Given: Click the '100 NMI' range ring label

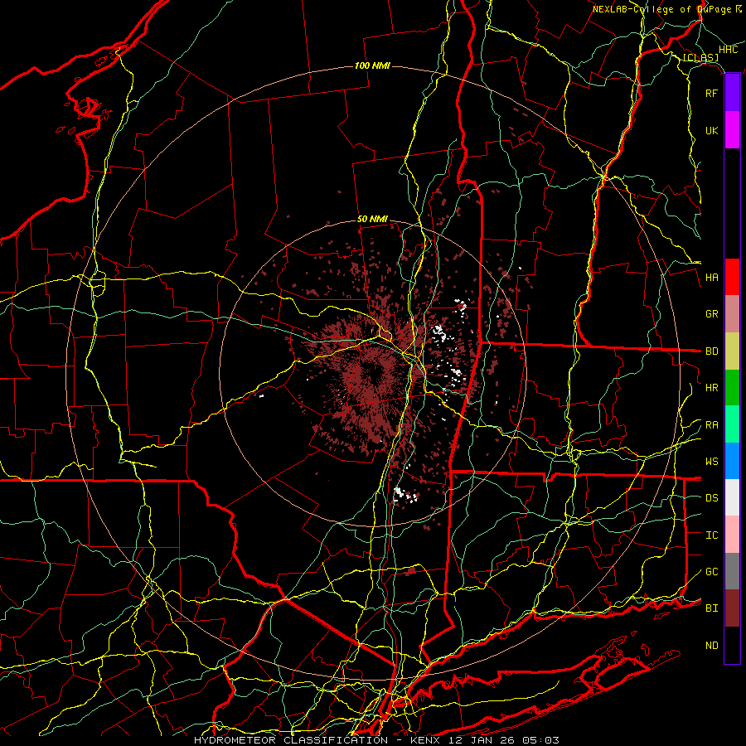Looking at the screenshot, I should pos(372,65).
